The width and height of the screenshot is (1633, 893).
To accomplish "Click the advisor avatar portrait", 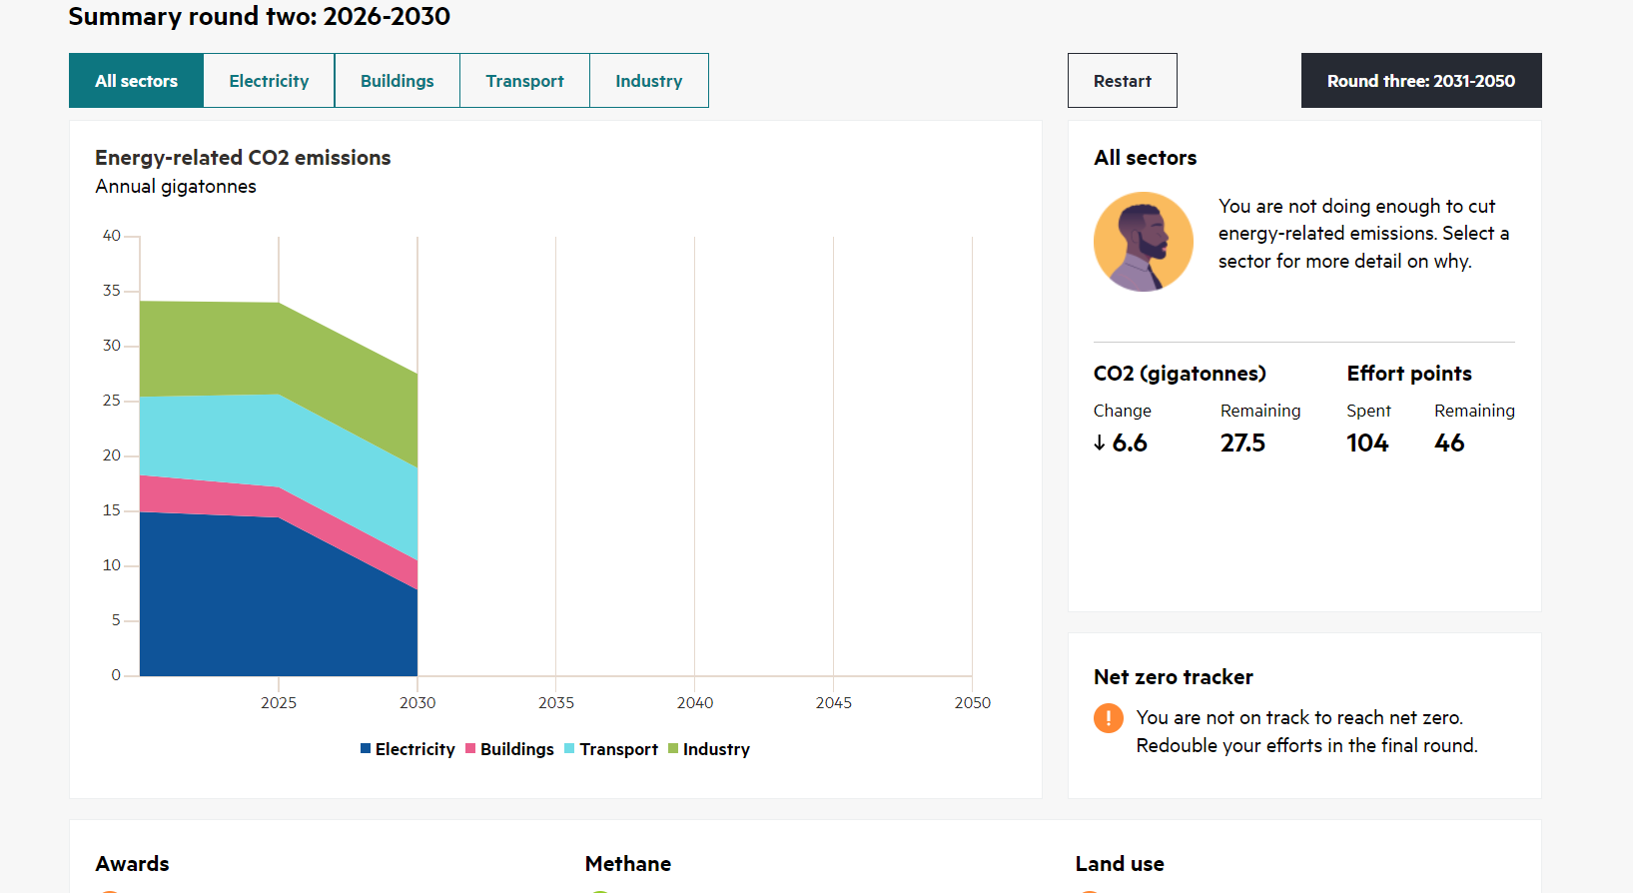I will click(x=1144, y=242).
